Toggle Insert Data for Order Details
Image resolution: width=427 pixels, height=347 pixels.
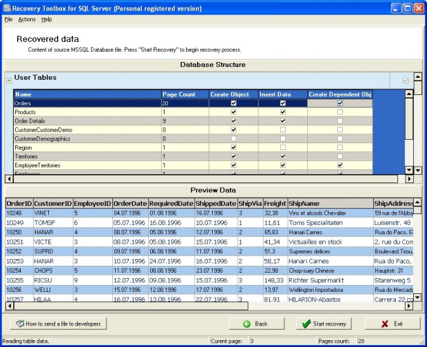pyautogui.click(x=283, y=121)
